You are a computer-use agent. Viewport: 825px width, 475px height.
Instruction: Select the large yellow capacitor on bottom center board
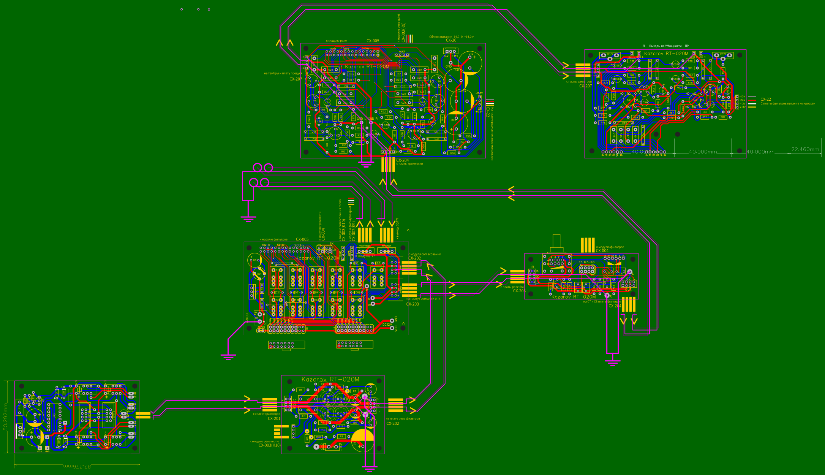coord(362,440)
